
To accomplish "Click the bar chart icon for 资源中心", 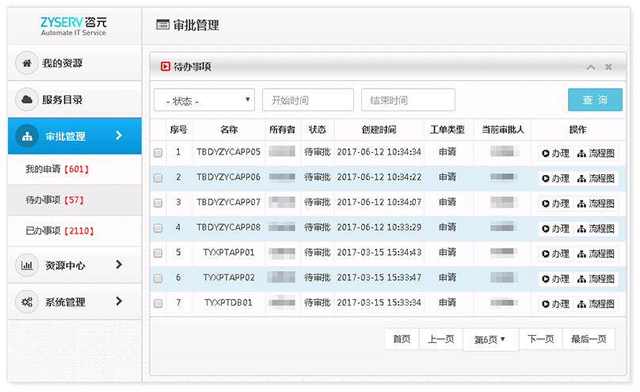I will coord(28,265).
